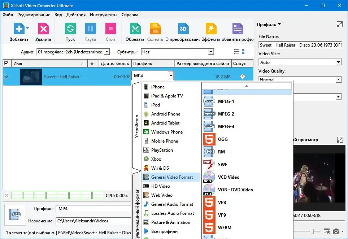The width and height of the screenshot is (348, 239).
Task: Take a snapshot with the camera icon
Action: pos(336,231)
